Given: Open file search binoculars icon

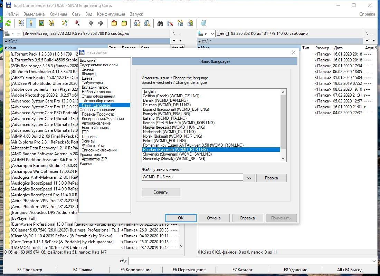Looking at the screenshot, I should tap(160, 23).
